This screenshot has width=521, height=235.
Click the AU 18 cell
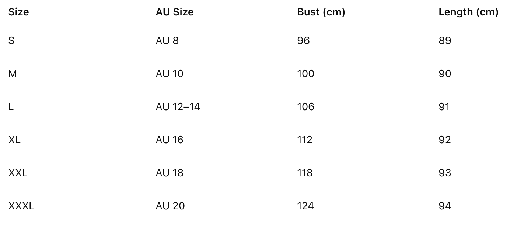(169, 173)
